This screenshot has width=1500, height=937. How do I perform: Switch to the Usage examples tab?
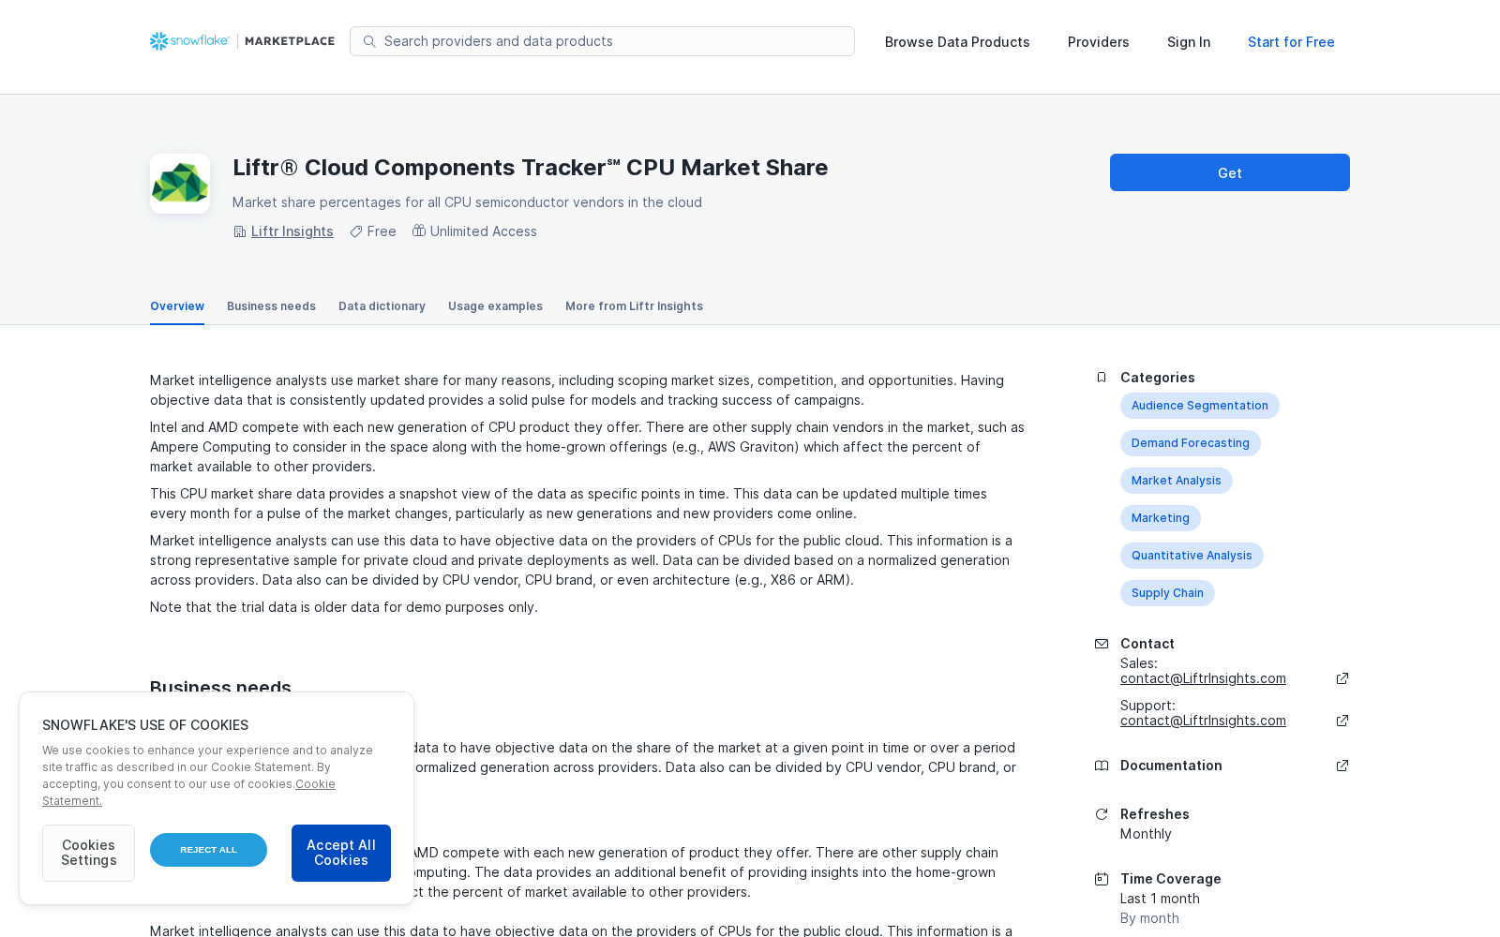click(x=495, y=306)
